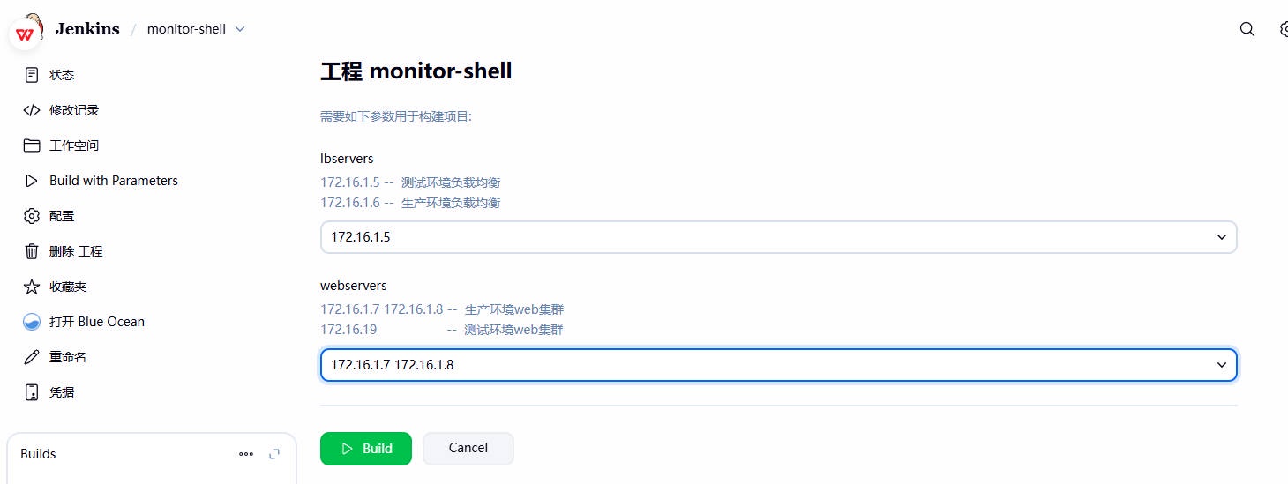Click the 状态 status document icon
The width and height of the screenshot is (1288, 484).
pos(32,75)
